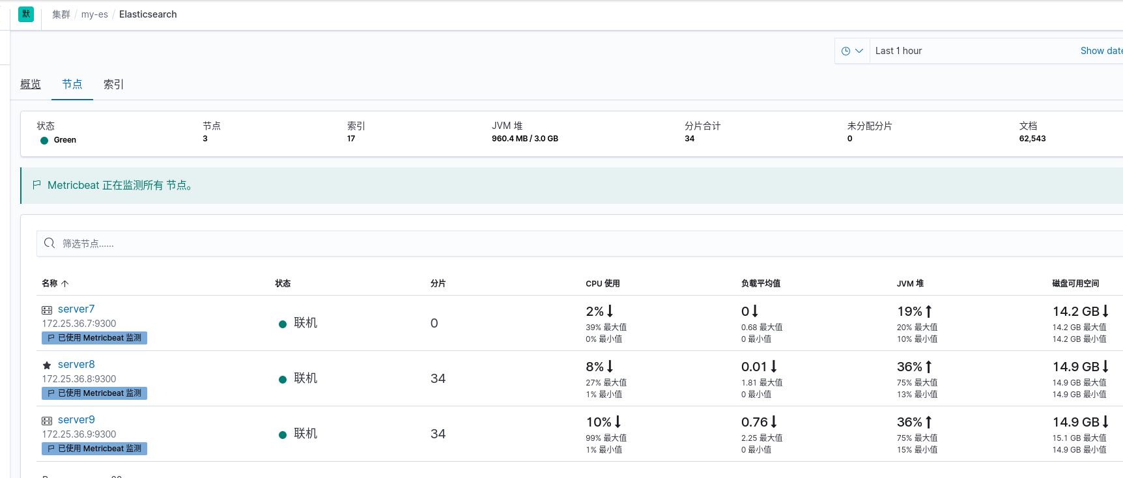1123x478 pixels.
Task: Open the time picker clock icon
Action: pyautogui.click(x=846, y=51)
